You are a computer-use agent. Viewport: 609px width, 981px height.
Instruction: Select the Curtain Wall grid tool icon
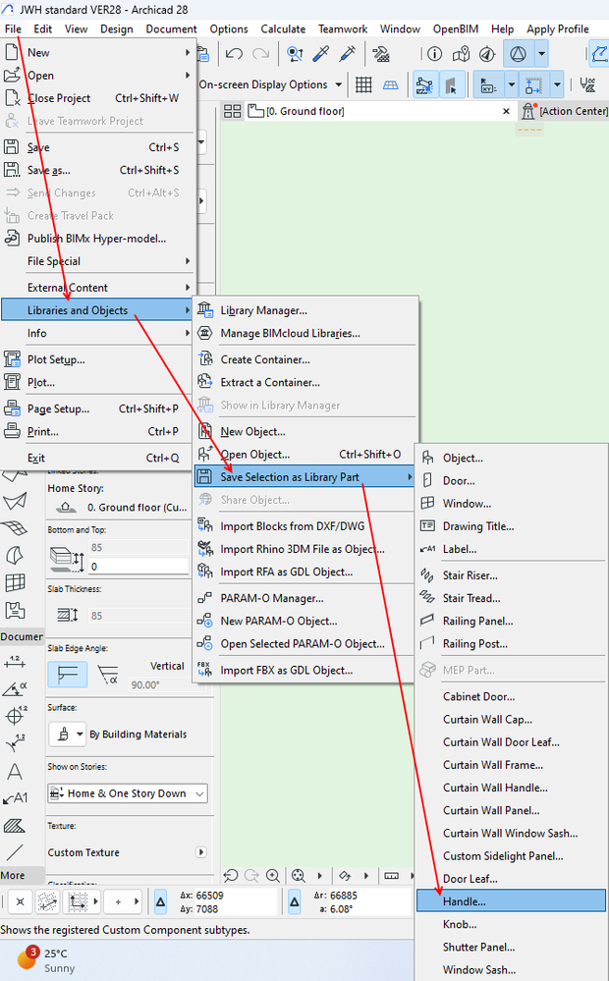(15, 582)
